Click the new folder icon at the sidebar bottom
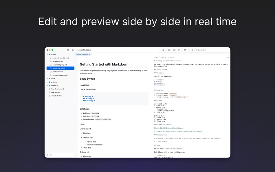Screen dimensions: 275x172 (x=51, y=155)
